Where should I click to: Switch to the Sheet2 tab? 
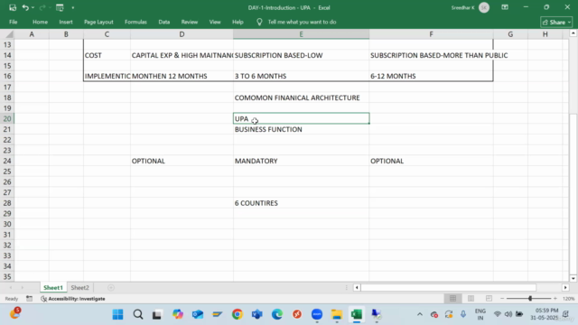click(x=80, y=287)
